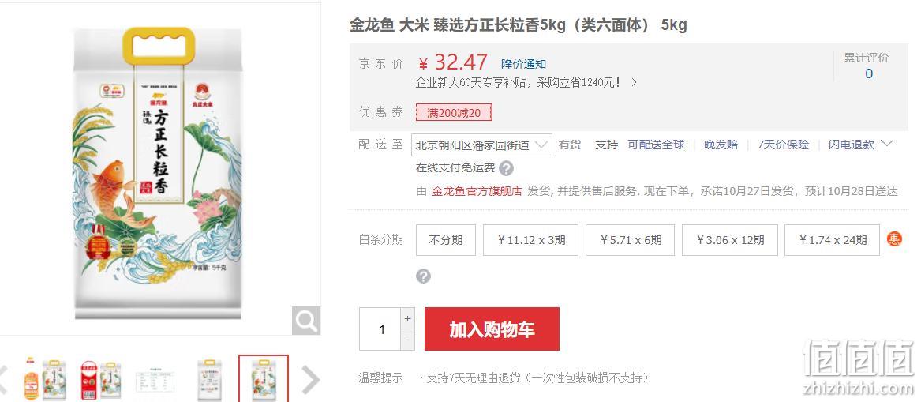Decrease quantity with the minus button

[408, 340]
